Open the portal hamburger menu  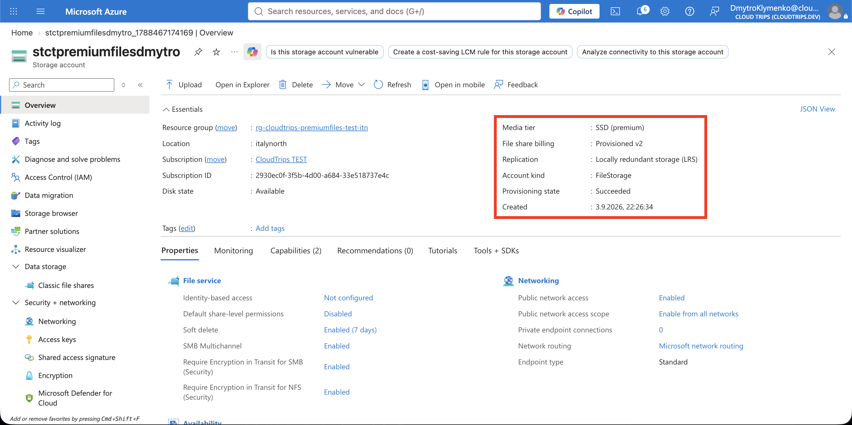tap(40, 11)
